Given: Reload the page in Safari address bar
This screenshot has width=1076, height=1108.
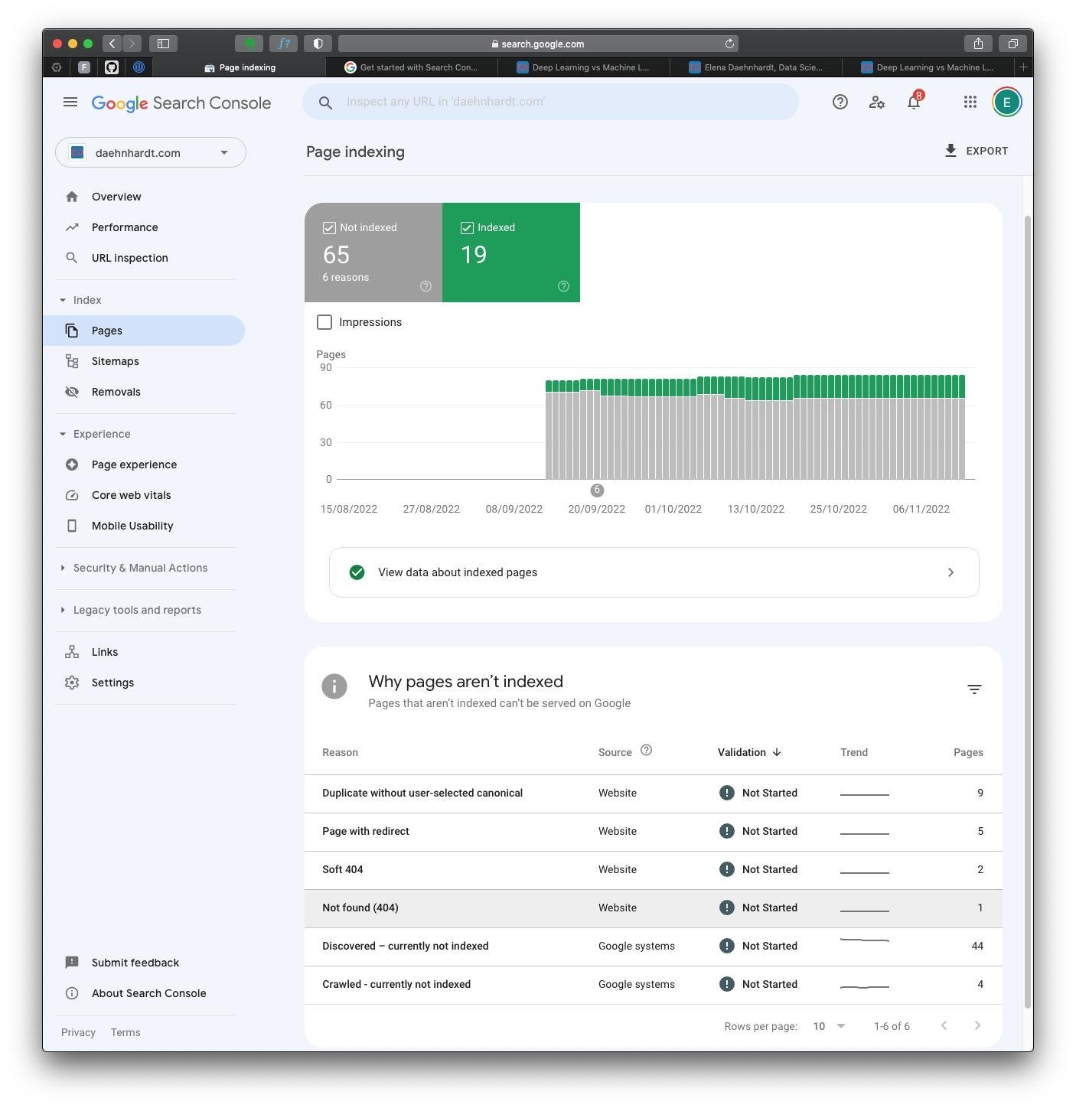Looking at the screenshot, I should coord(729,44).
